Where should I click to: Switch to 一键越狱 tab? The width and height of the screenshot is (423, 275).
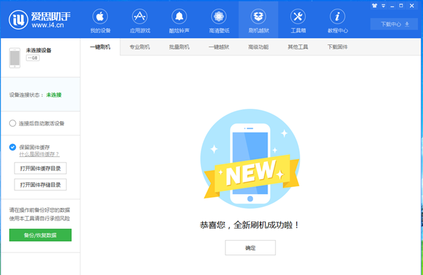tap(219, 47)
